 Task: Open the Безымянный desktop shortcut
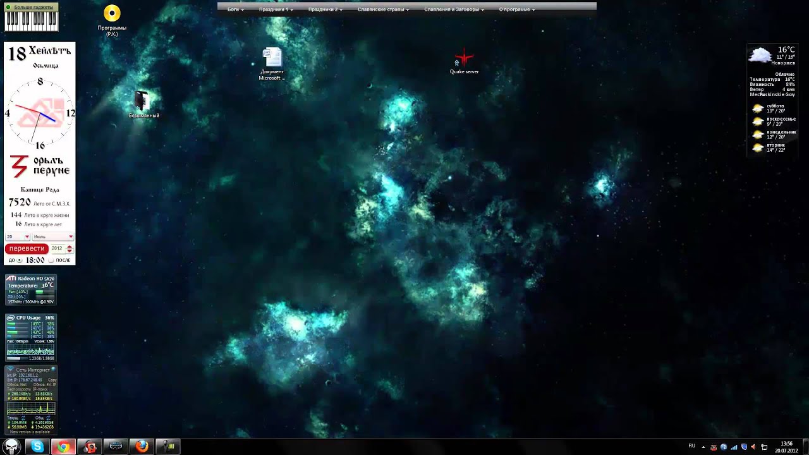click(x=143, y=104)
